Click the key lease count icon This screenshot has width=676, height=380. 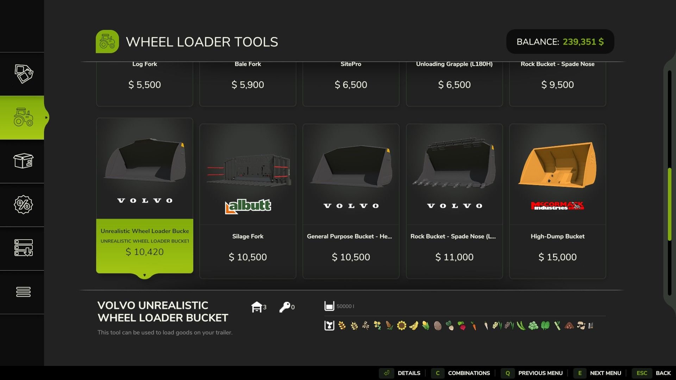[284, 307]
